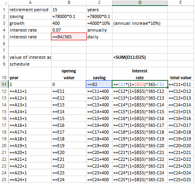
Task: Click cell =+C24+400
Action: [99, 180]
